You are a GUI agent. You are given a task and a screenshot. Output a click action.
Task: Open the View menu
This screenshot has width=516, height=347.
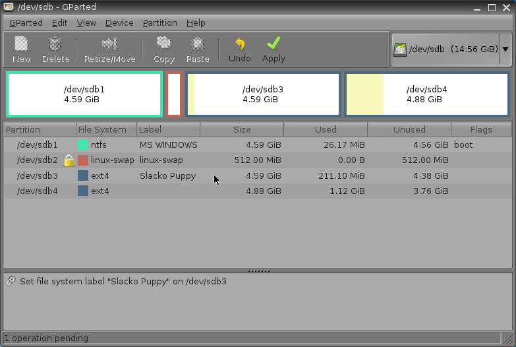[x=86, y=22]
